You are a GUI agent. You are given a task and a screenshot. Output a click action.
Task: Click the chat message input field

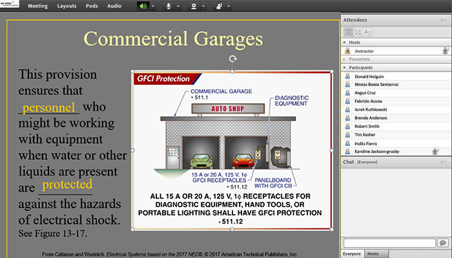(x=389, y=243)
